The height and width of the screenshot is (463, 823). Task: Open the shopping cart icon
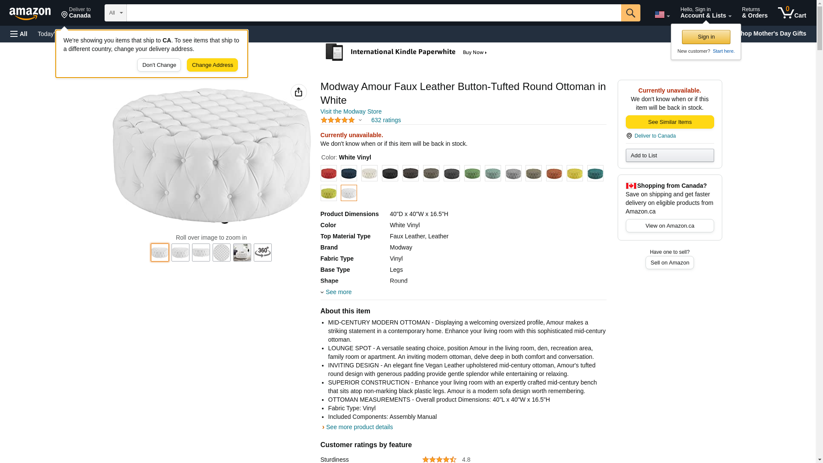tap(792, 13)
